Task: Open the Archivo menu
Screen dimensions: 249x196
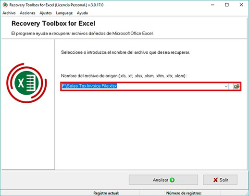Action: pos(9,13)
